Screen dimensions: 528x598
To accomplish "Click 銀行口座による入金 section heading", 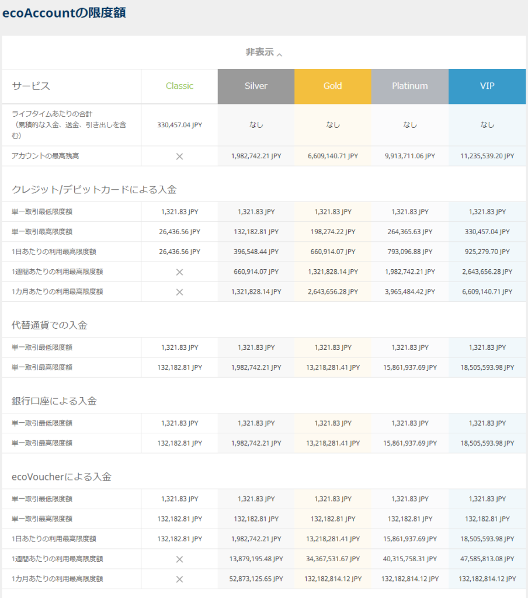I will coord(54,401).
